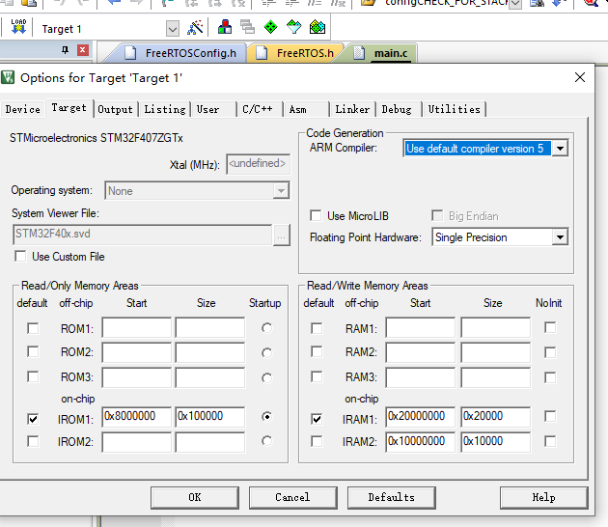Click the IRAM2 Size field
Screen dimensions: 608x527
[495, 442]
